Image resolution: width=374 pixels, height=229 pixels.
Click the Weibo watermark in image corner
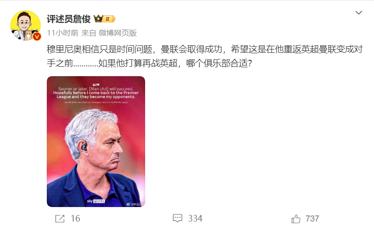point(135,204)
